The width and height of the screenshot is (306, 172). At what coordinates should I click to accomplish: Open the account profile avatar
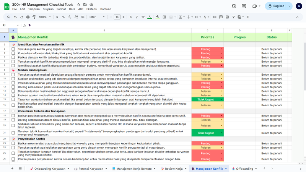[x=299, y=6]
